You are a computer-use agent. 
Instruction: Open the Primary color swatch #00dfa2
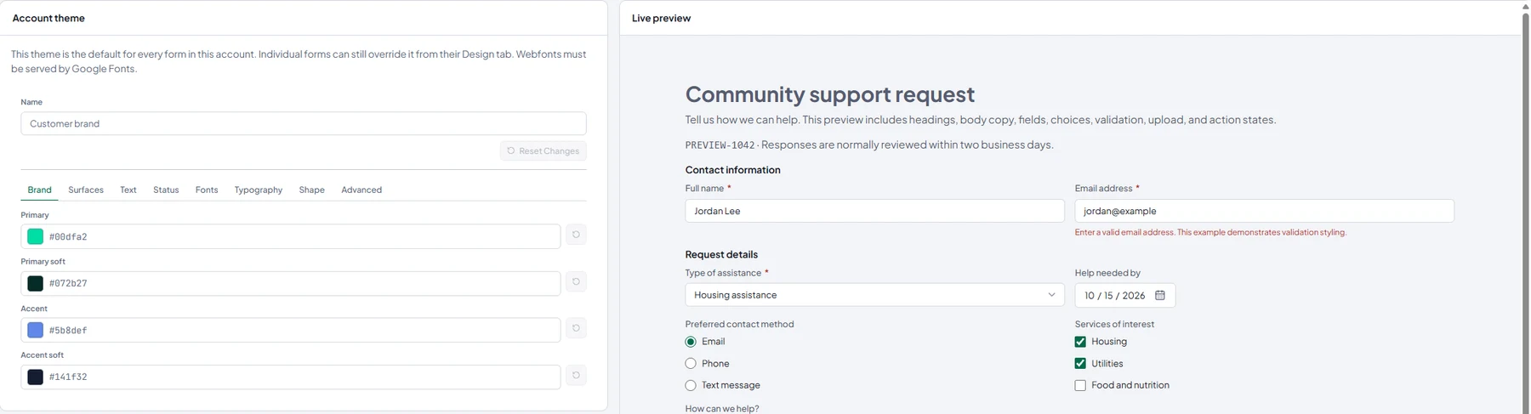36,236
